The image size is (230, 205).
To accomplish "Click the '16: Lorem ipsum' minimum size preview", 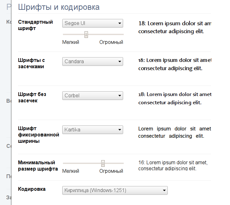I will pos(173,166).
